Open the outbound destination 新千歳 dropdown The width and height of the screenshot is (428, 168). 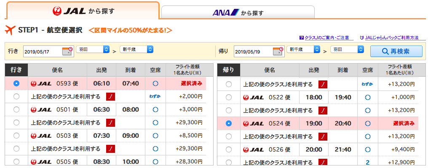136,49
